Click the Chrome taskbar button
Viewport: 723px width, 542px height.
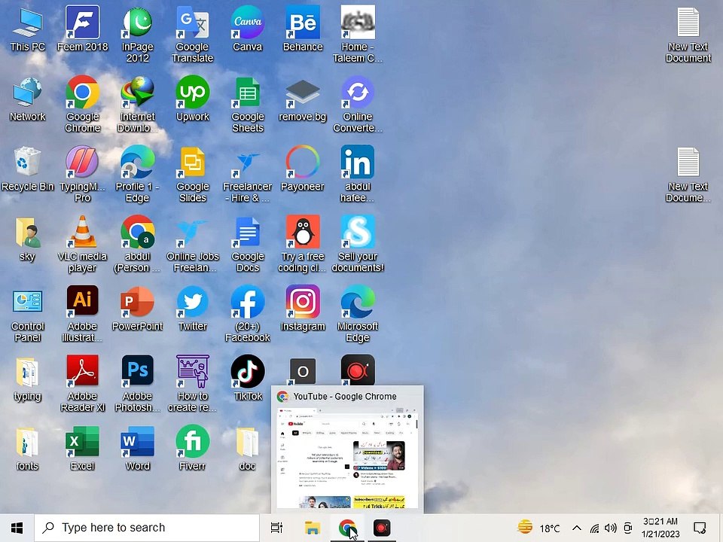pos(346,528)
